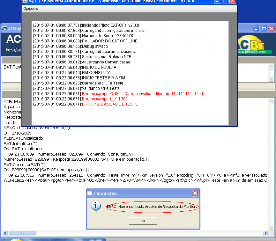Select the TesteFimAFim command log line
The image size is (276, 241).
pyautogui.click(x=135, y=175)
